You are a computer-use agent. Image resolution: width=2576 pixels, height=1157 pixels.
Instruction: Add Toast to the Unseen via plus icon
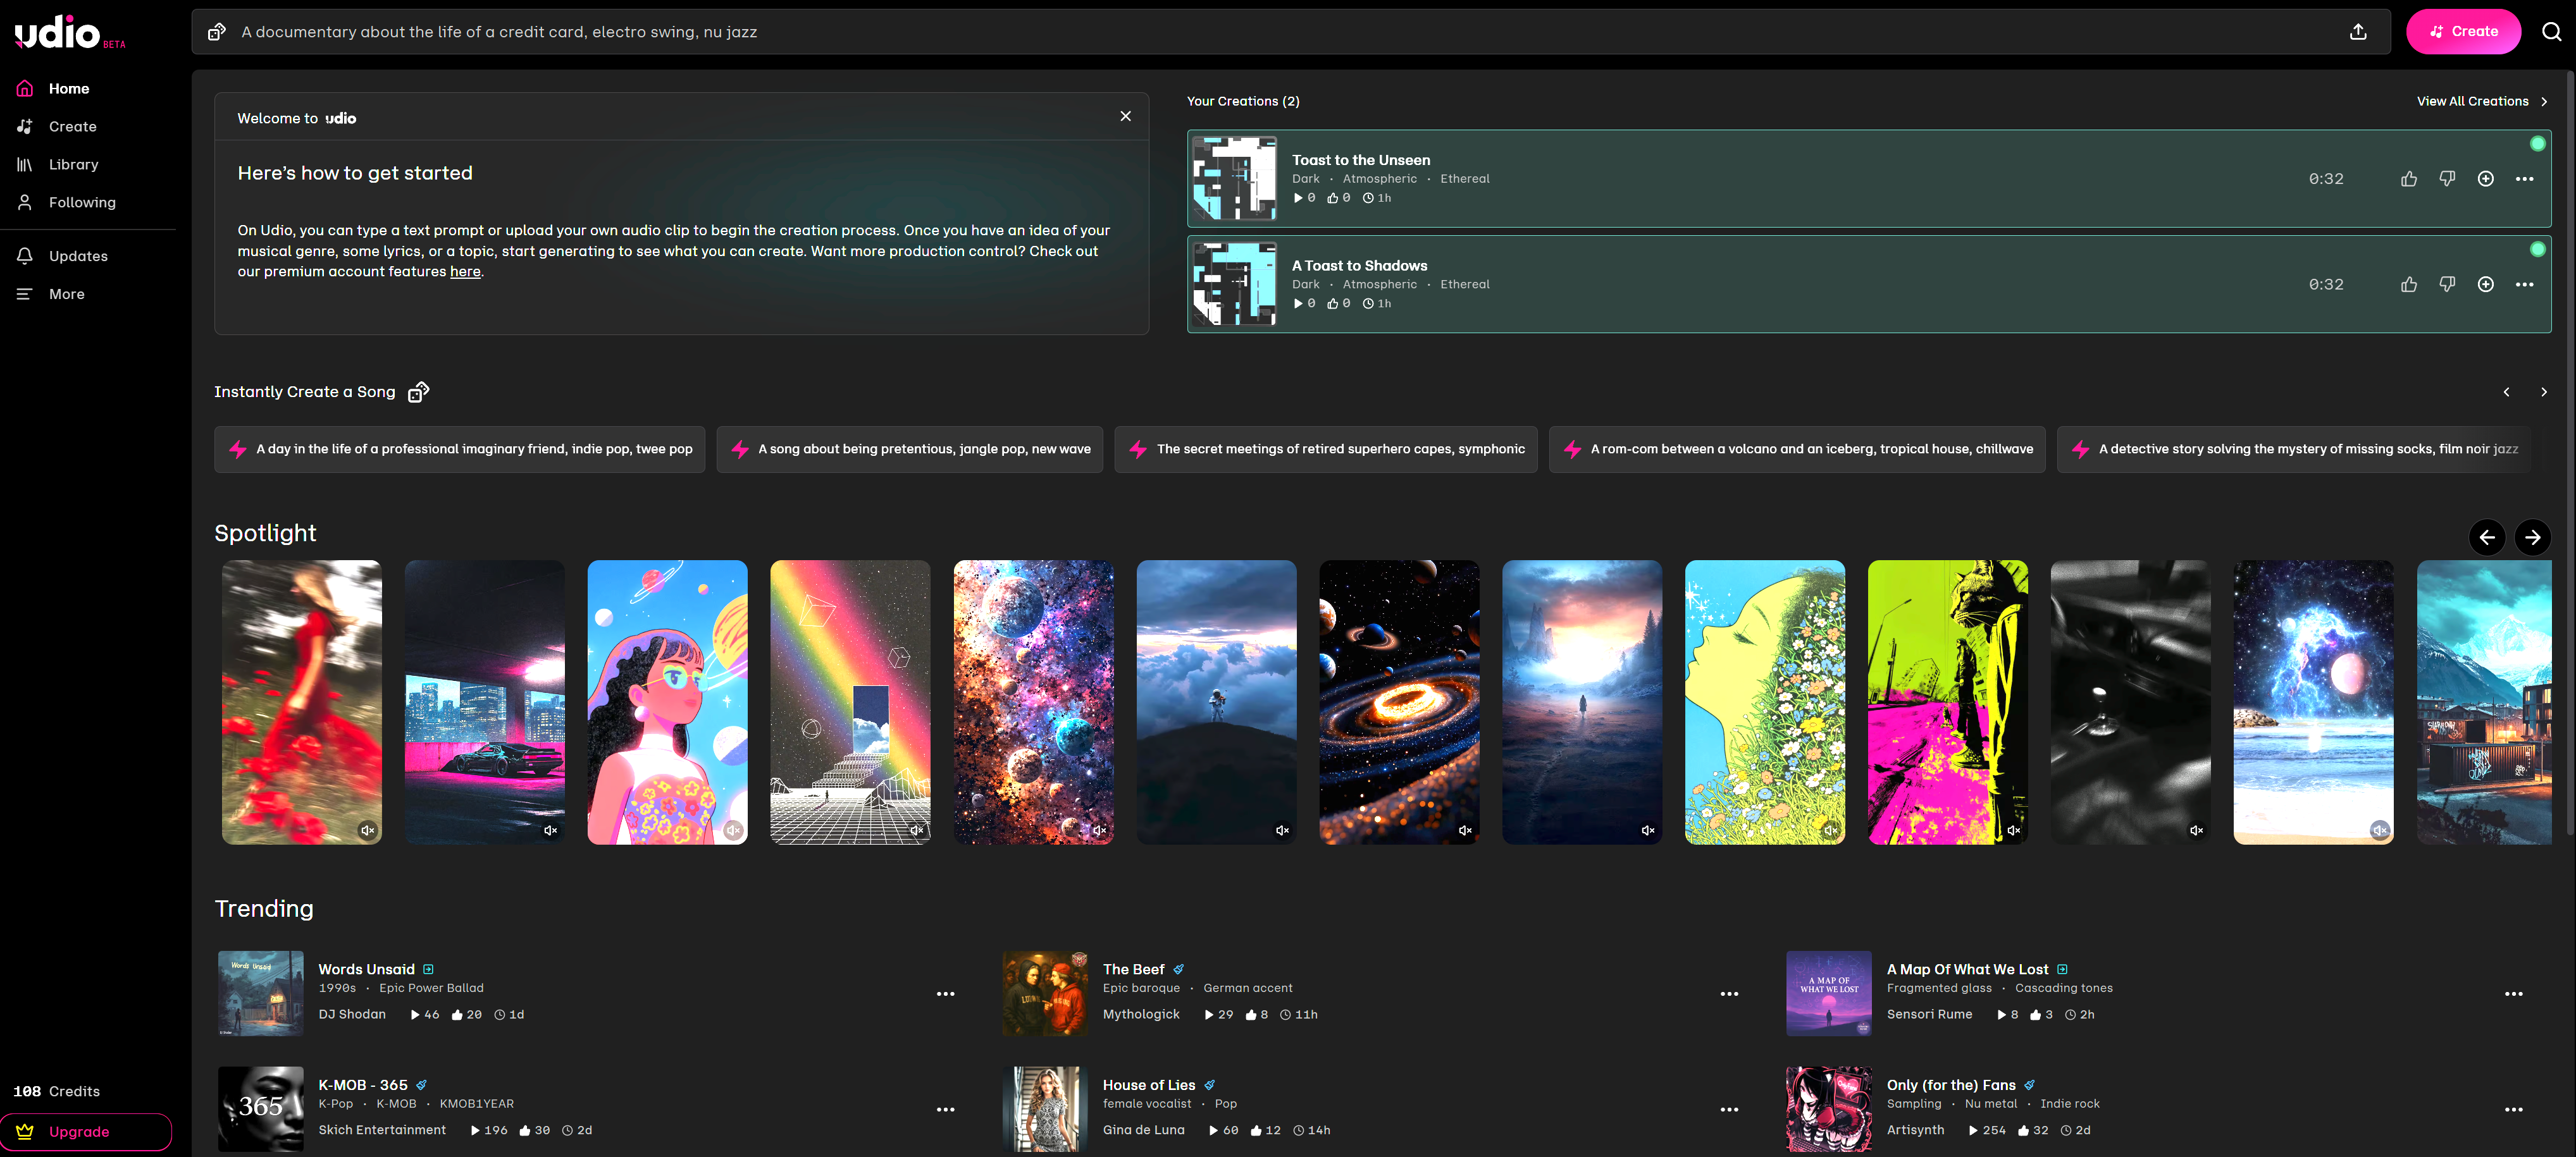[2485, 179]
